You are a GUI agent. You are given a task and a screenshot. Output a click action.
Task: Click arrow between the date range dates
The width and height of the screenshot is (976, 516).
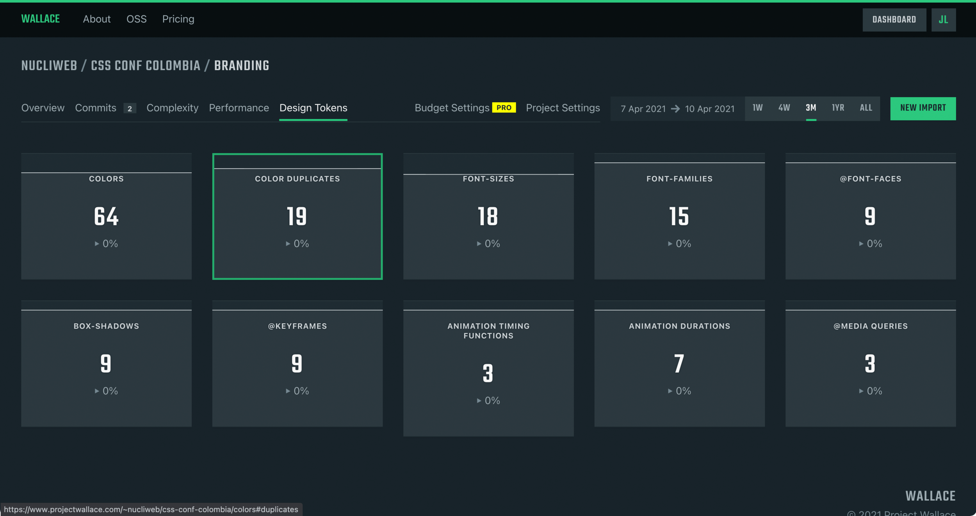click(x=675, y=109)
